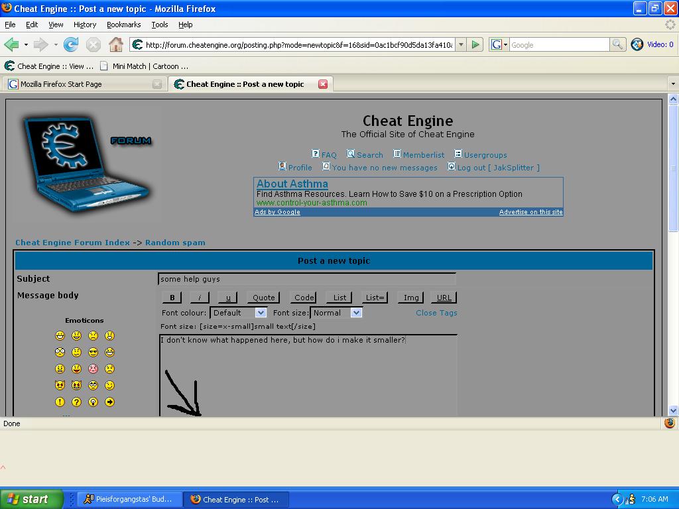Open the History menu
The height and width of the screenshot is (509, 679).
(x=85, y=25)
